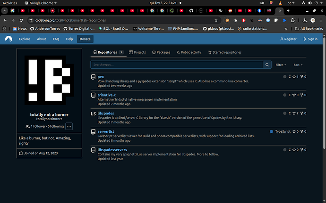
Task: Open the About menu item
Action: tap(42, 39)
